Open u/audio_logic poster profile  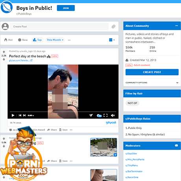coord(26,51)
